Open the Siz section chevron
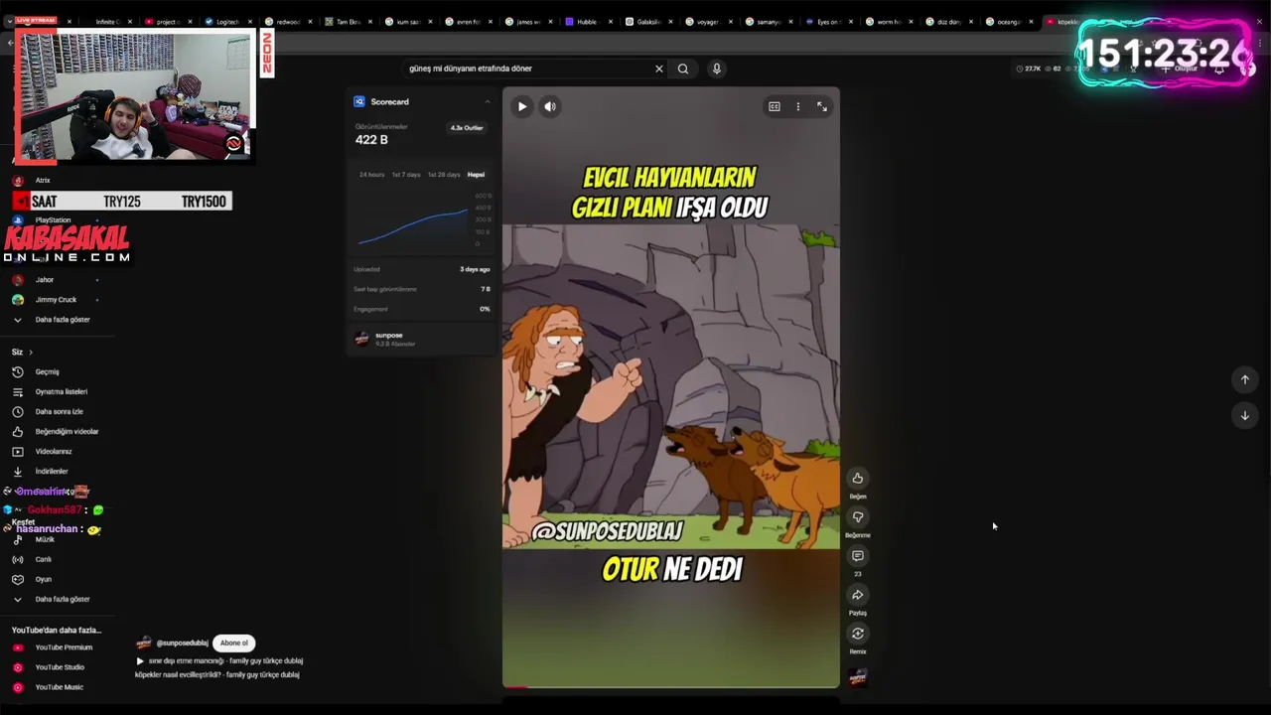 (x=31, y=353)
